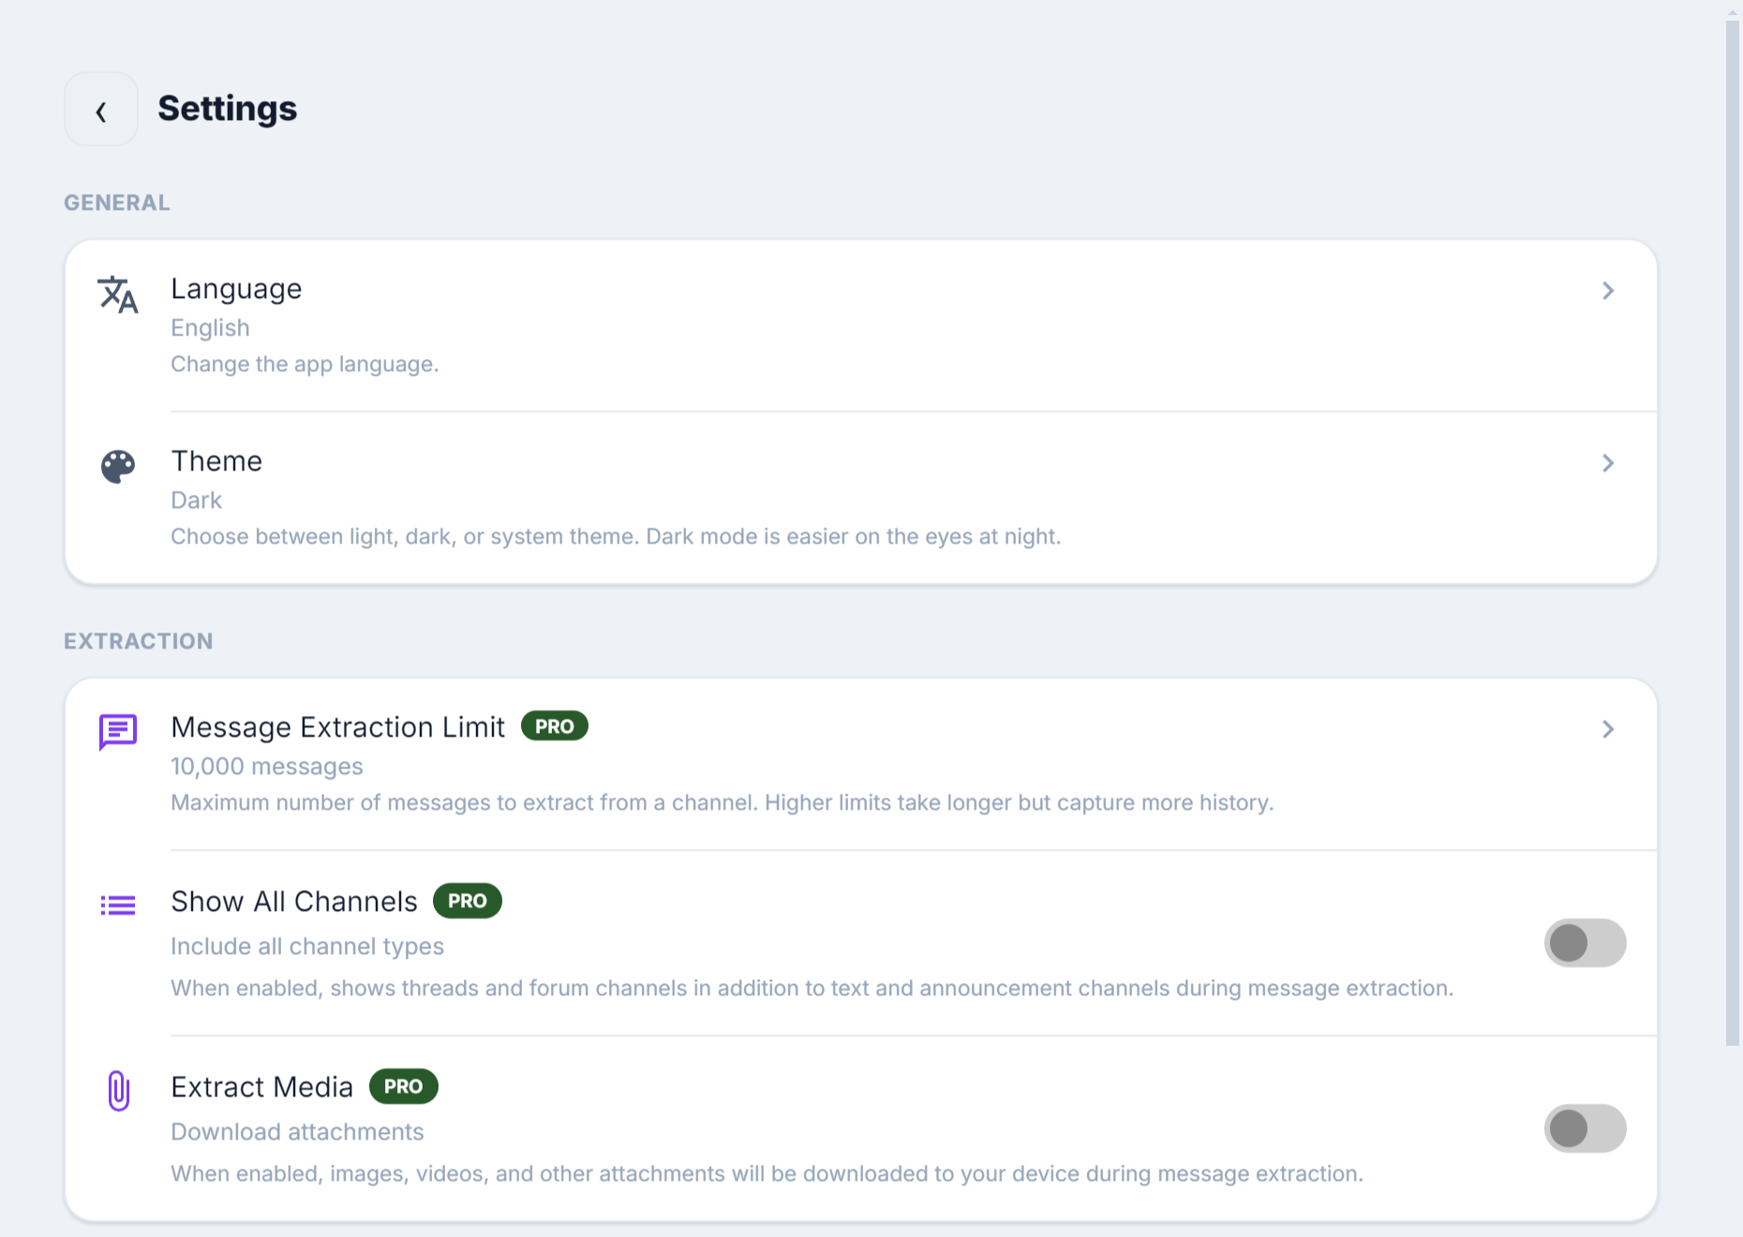Click the 'Change the app language.' description

point(305,365)
